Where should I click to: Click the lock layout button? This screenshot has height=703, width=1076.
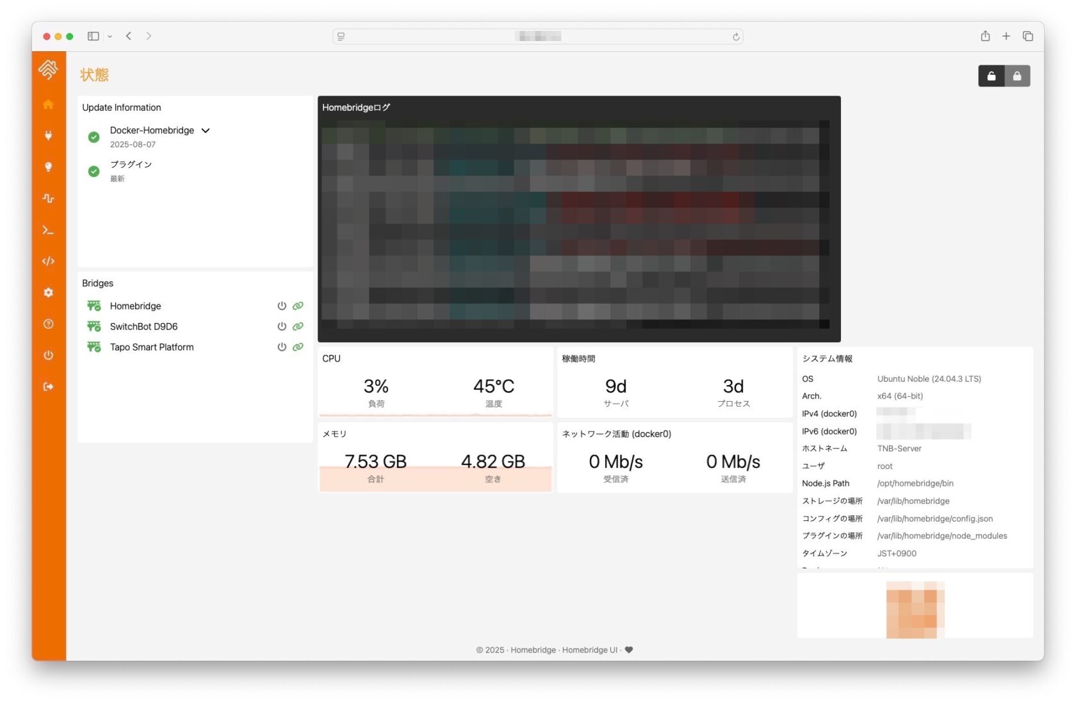click(x=1017, y=76)
